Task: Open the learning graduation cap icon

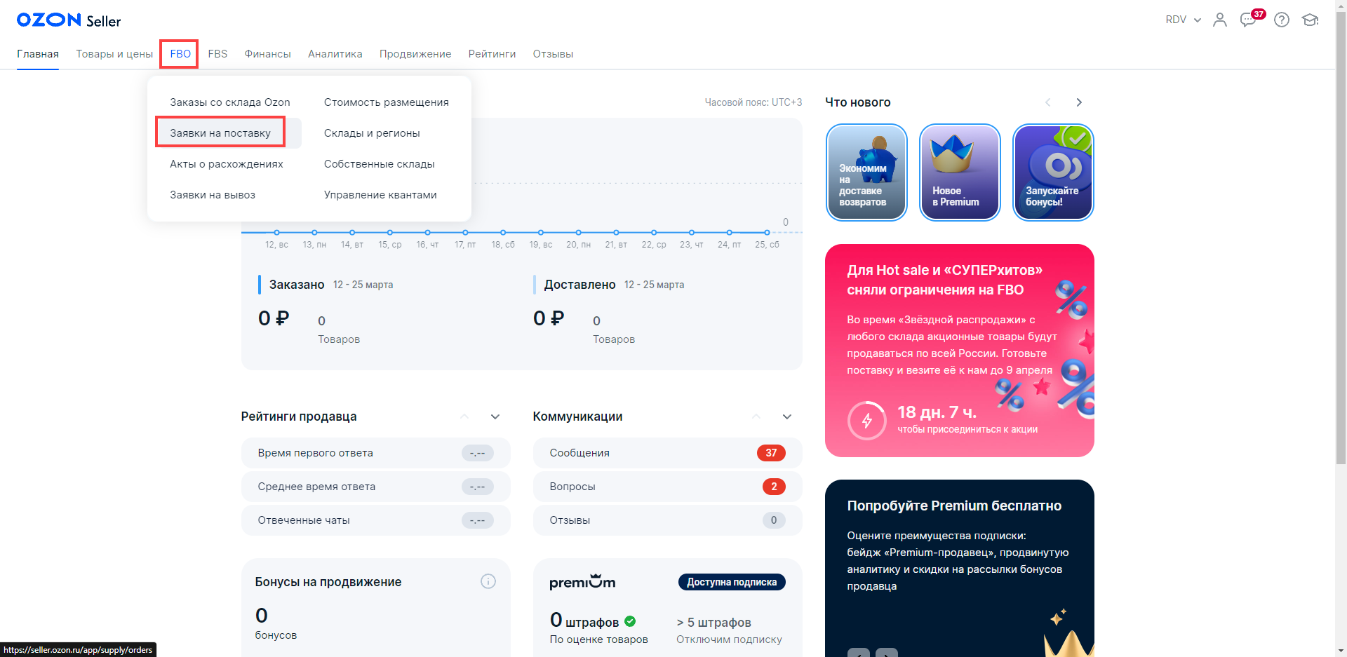Action: pos(1310,20)
